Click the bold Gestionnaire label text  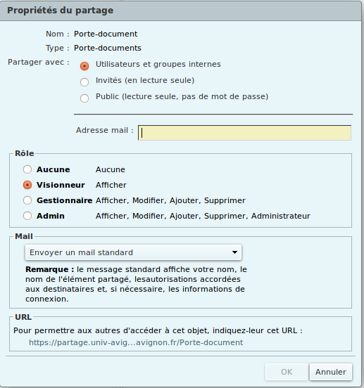[x=65, y=200]
